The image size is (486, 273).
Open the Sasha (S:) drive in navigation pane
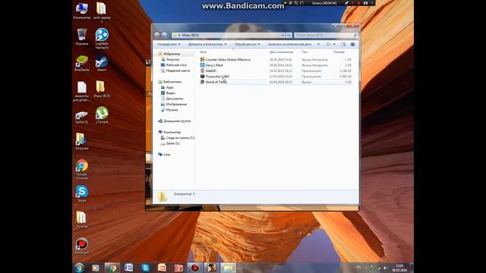[170, 143]
